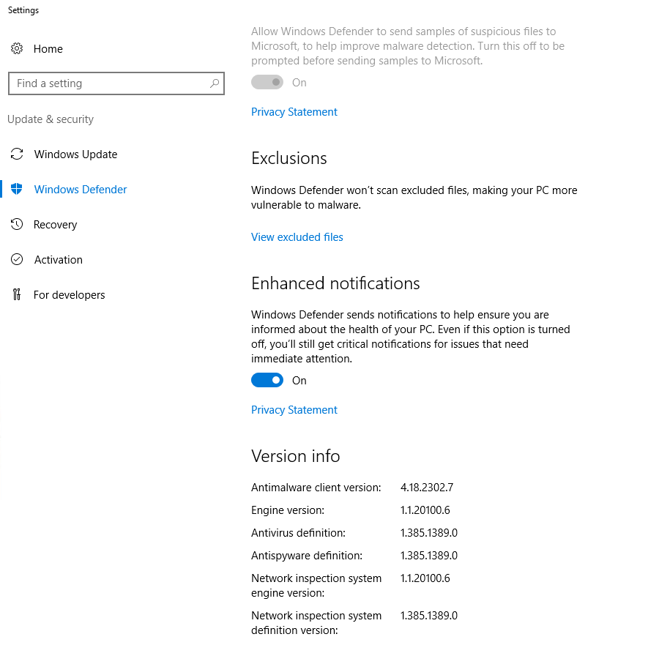Click the Antimalware client version label
The image size is (670, 645).
click(x=316, y=488)
